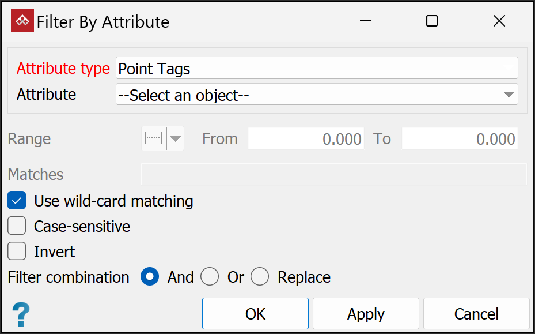The width and height of the screenshot is (535, 334).
Task: Expand the Range type dropdown arrow
Action: point(176,139)
